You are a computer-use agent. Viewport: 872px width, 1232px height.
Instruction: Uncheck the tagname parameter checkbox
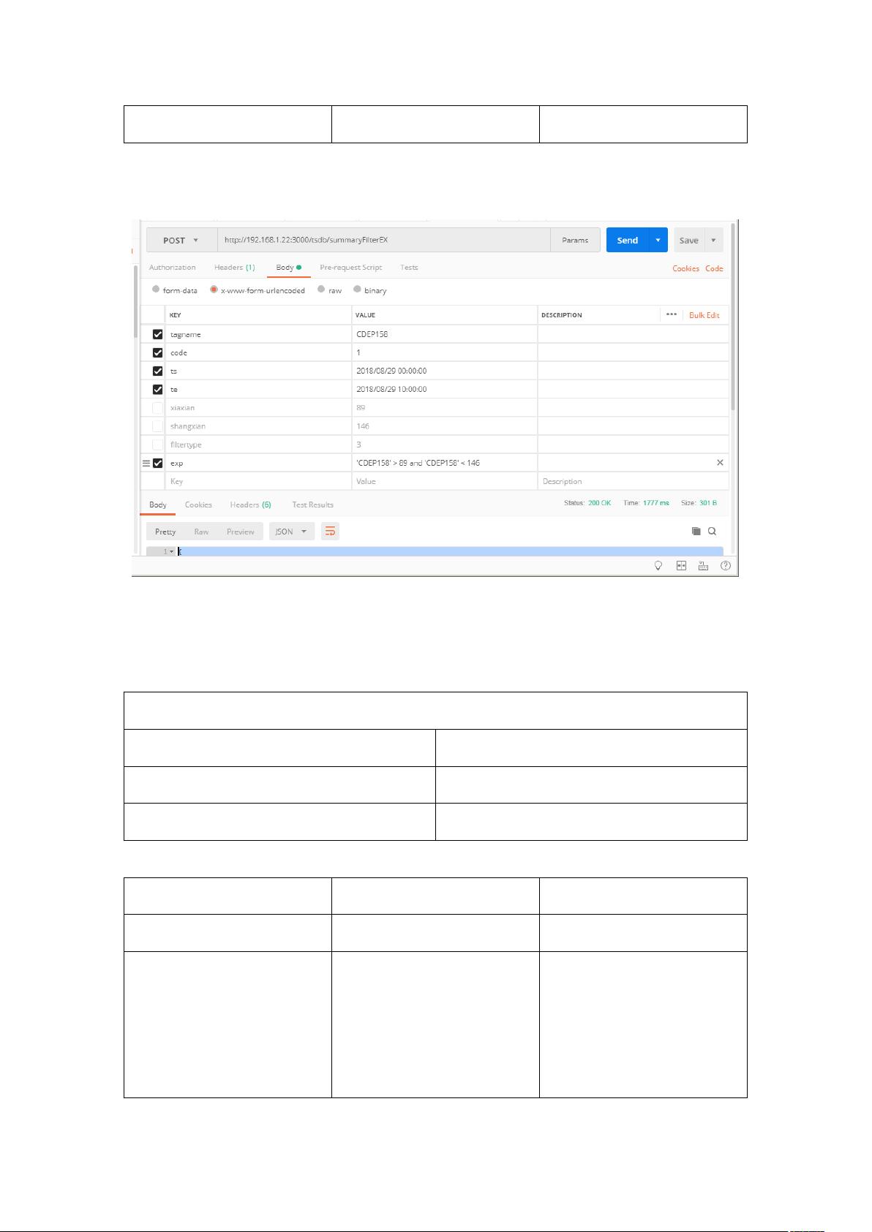point(157,334)
